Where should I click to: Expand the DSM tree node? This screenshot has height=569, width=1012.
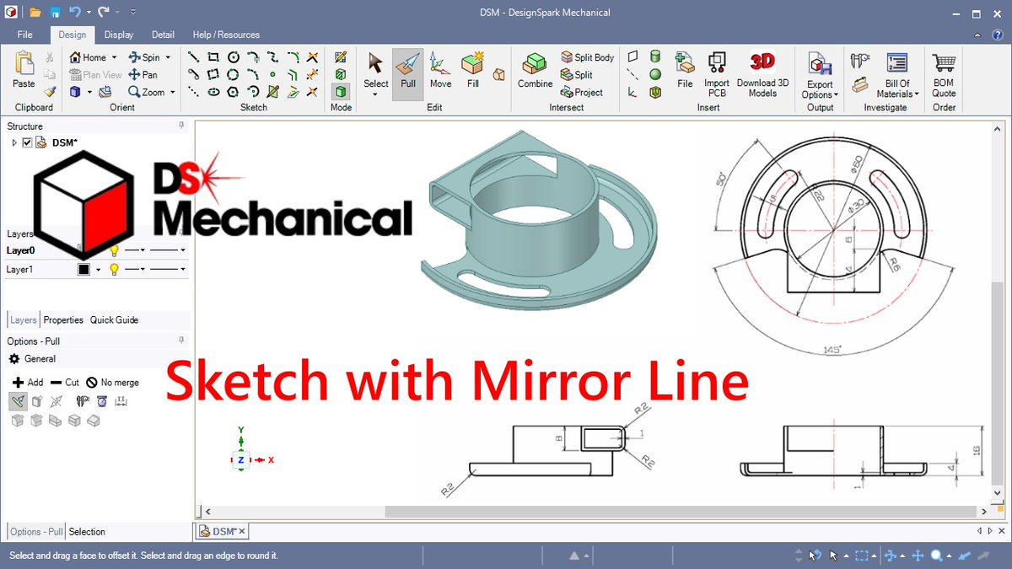(14, 143)
